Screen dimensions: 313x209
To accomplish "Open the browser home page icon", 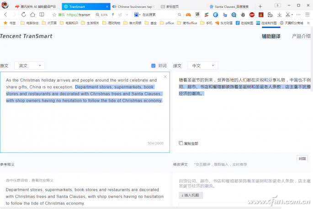I will pyautogui.click(x=33, y=15).
